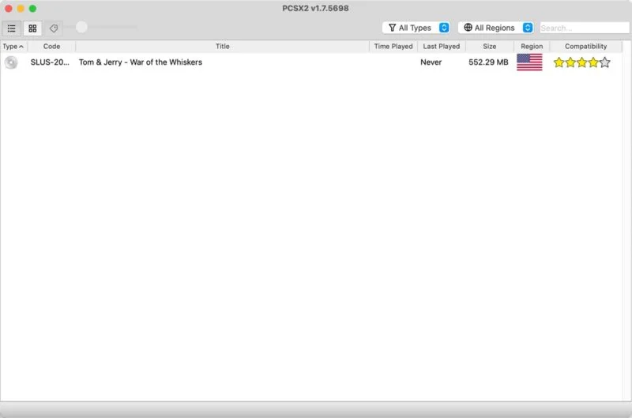This screenshot has width=632, height=418.
Task: Open the All Types filter dropdown
Action: click(x=418, y=28)
